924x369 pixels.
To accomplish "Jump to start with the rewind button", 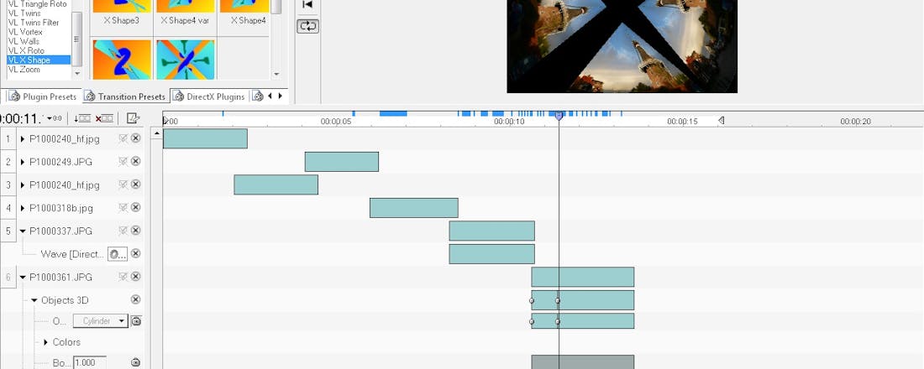I will tap(307, 5).
